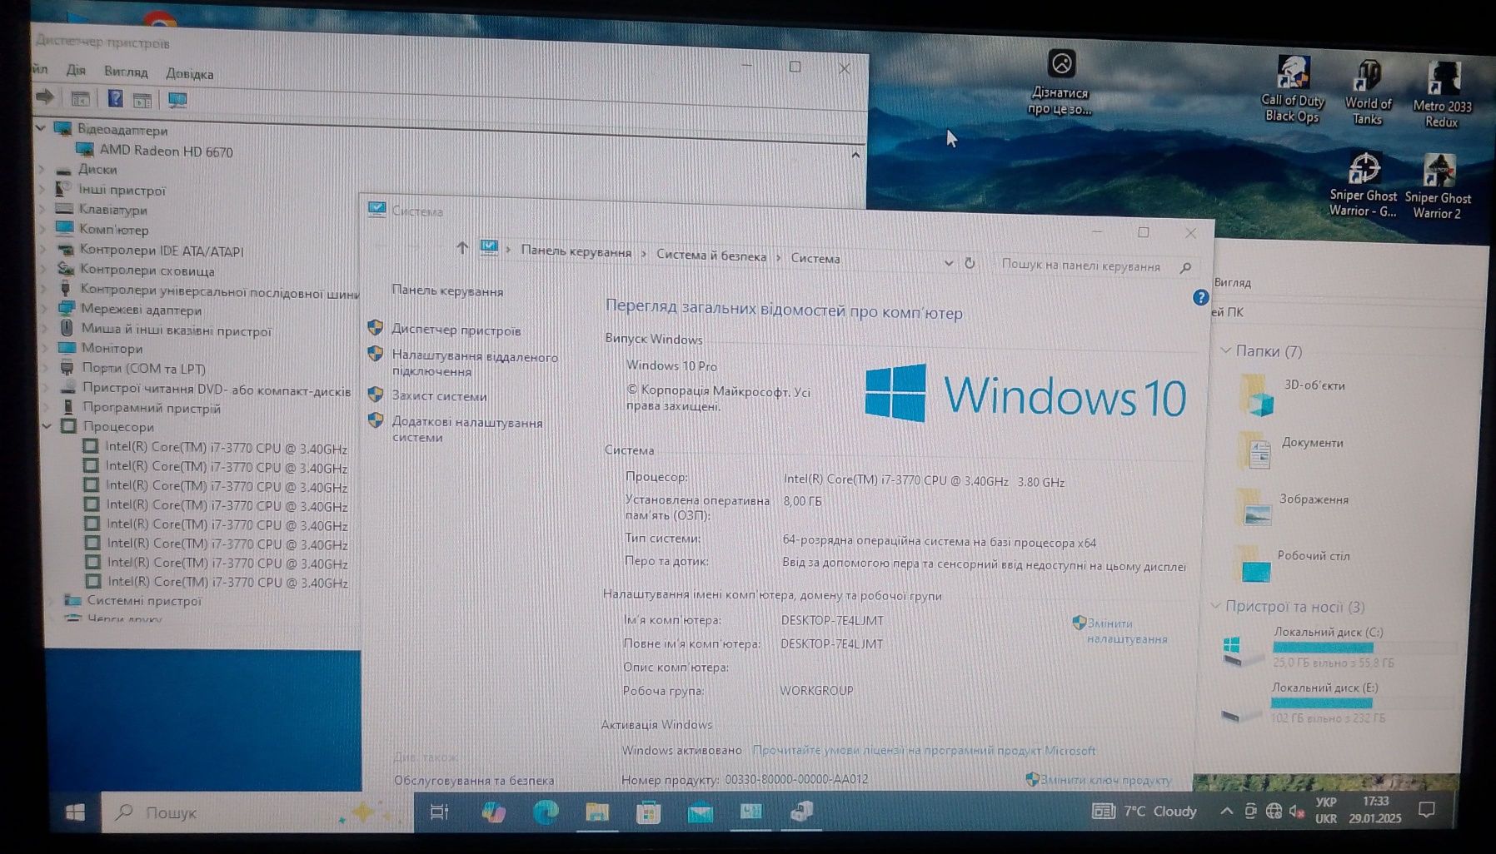This screenshot has width=1496, height=854.
Task: Expand the Клавіатури node
Action: point(42,209)
